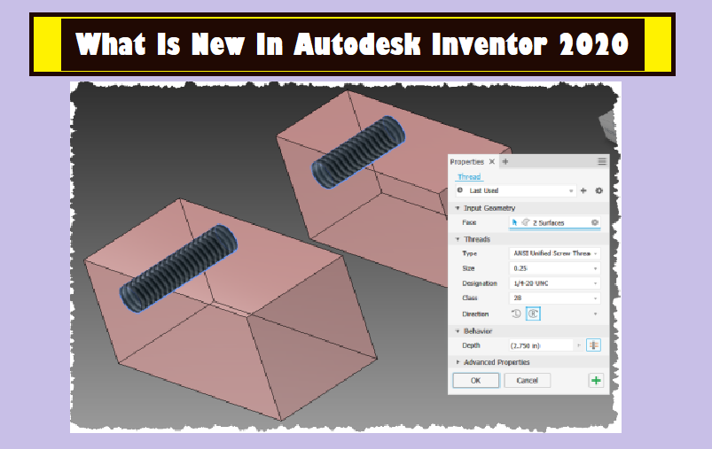Collapse the Input Geometry section
Viewport: 712px width, 449px height.
458,208
